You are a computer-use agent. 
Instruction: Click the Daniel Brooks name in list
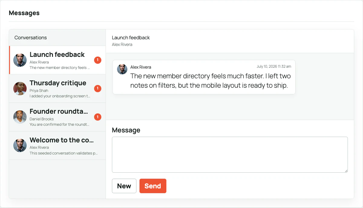click(x=41, y=119)
